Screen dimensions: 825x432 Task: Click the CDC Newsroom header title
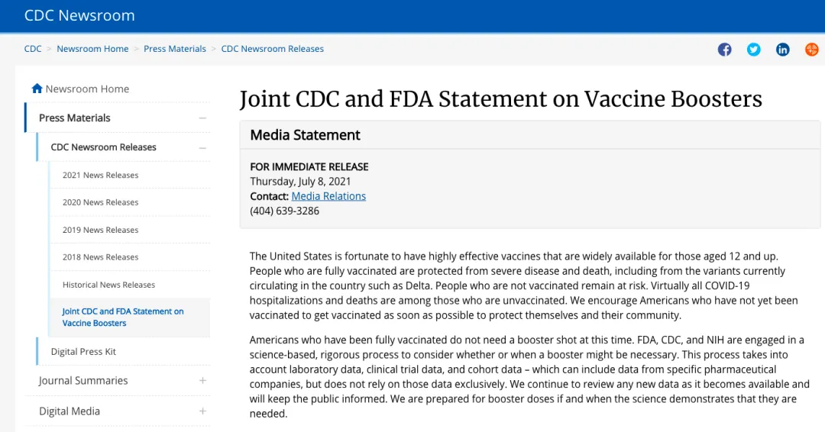tap(79, 15)
